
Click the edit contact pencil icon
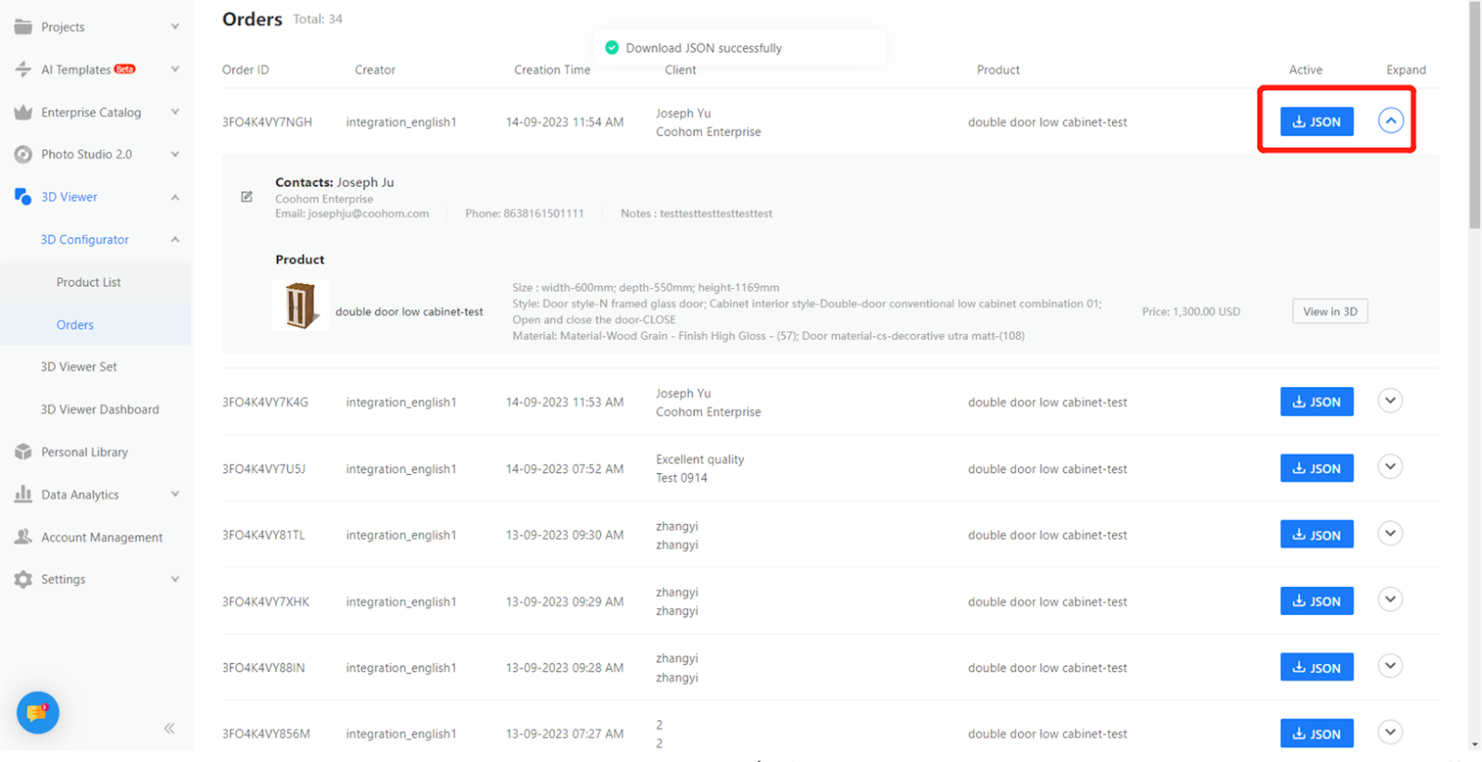246,197
